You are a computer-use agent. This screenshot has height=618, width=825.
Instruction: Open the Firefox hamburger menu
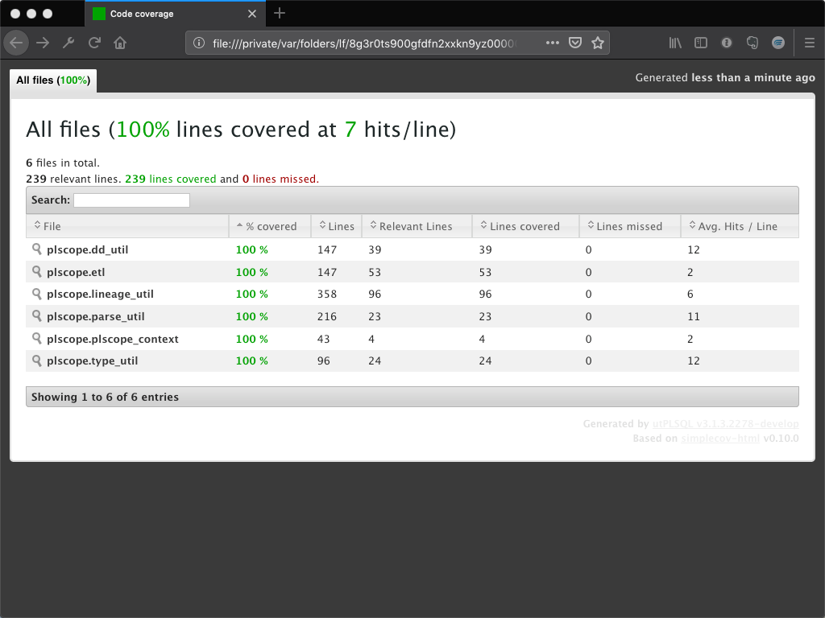(x=810, y=43)
